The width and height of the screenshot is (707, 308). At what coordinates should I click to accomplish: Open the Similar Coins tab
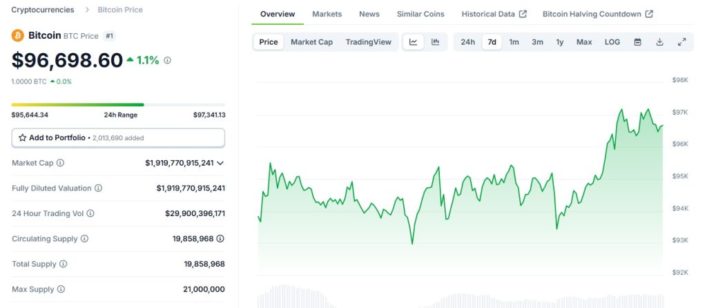coord(420,14)
